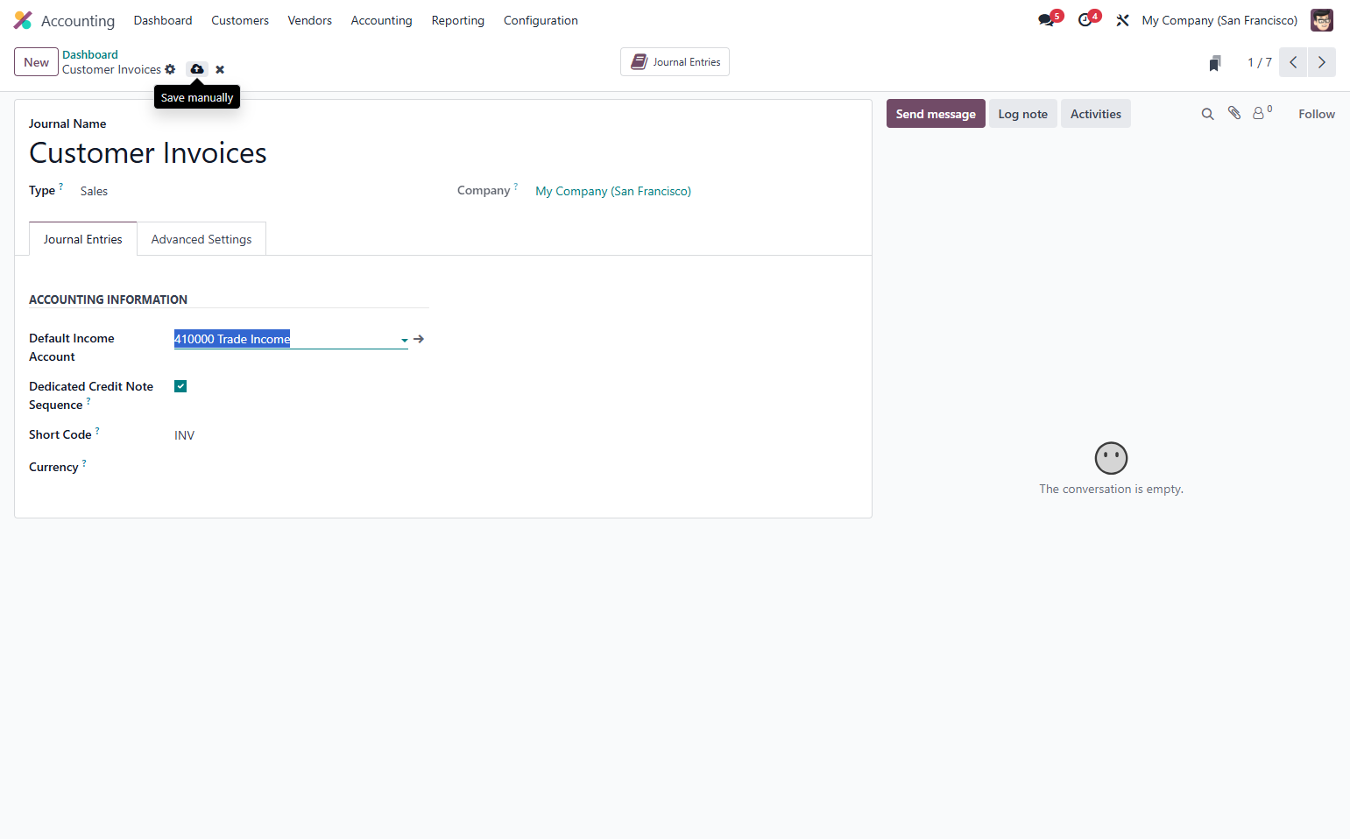
Task: Click the New button
Action: (37, 62)
